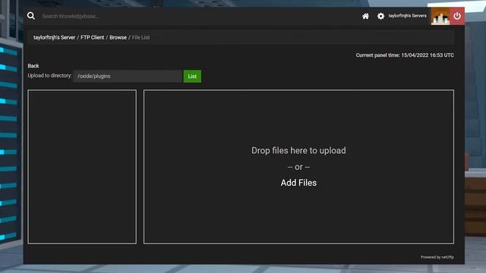
Task: Click Add Files in upload area
Action: [298, 183]
